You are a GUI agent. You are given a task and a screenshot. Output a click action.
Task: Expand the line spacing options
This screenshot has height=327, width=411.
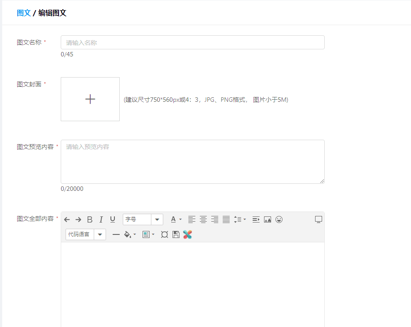click(240, 219)
